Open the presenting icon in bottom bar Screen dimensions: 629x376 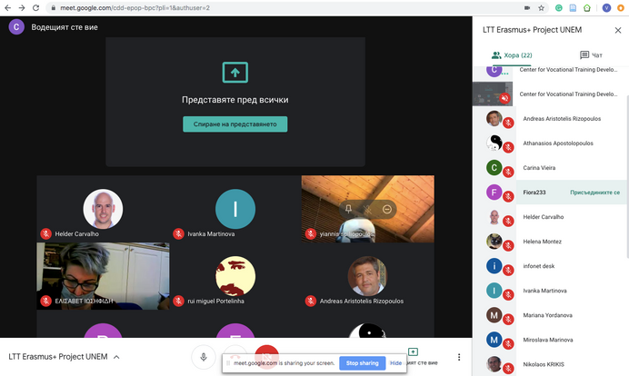[413, 352]
